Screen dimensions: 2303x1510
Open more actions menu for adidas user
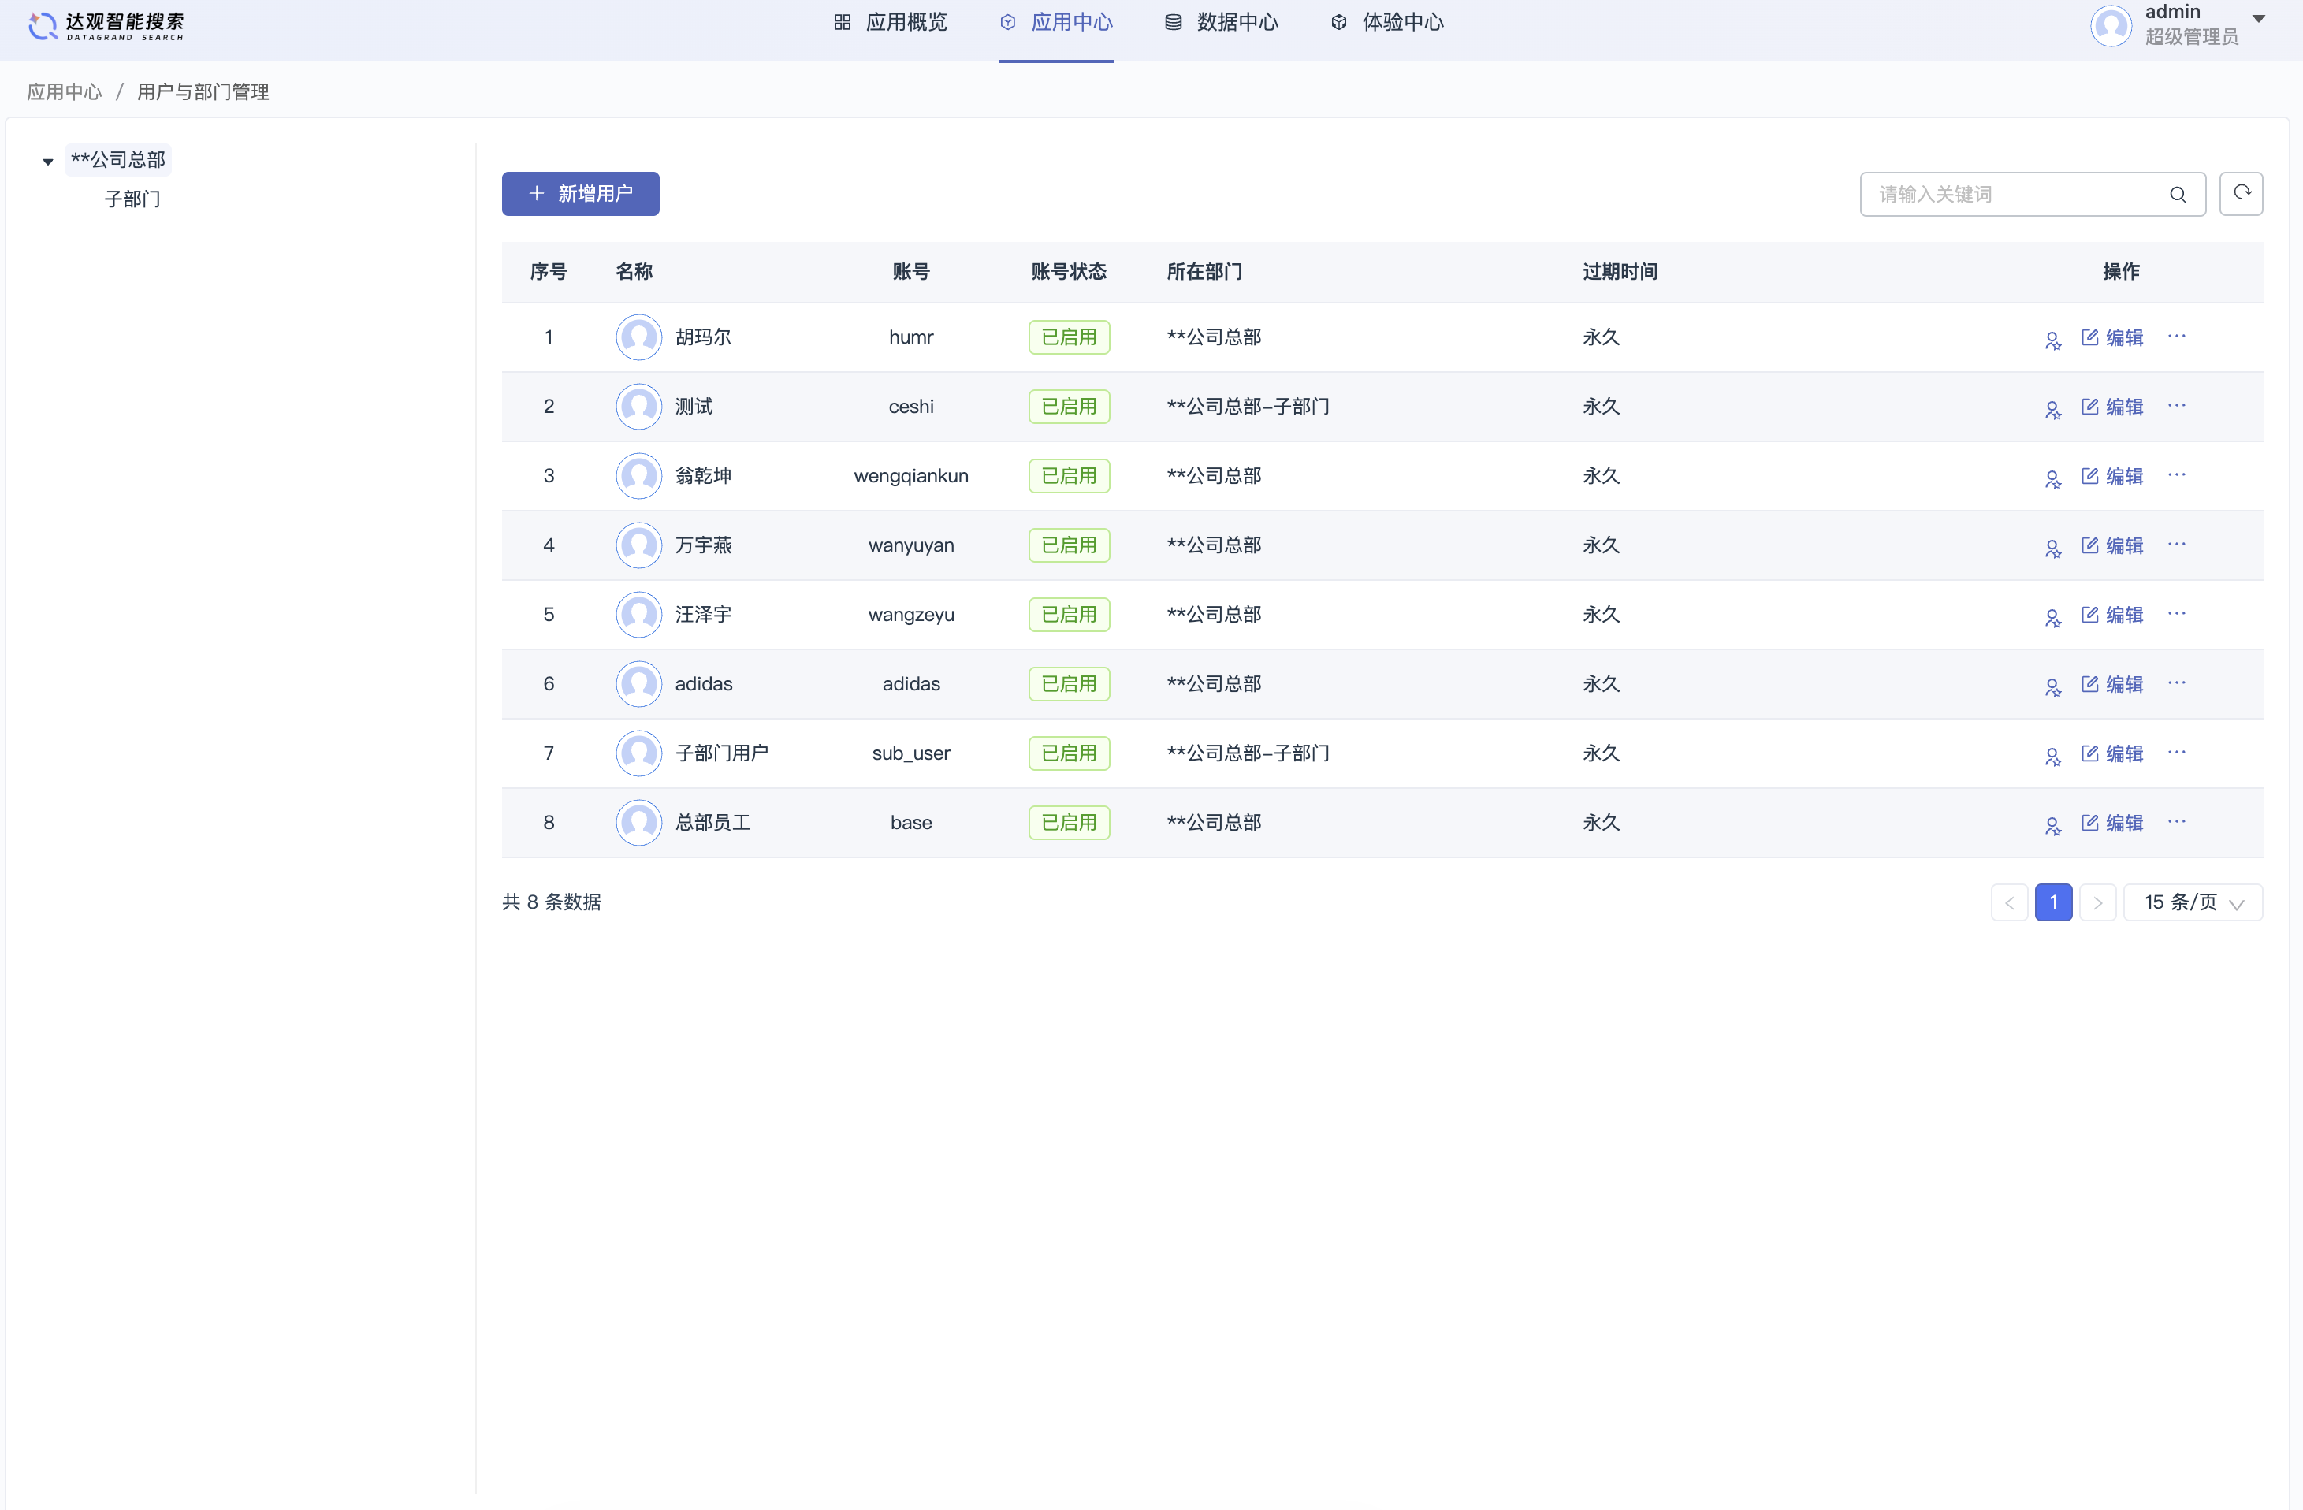2176,683
